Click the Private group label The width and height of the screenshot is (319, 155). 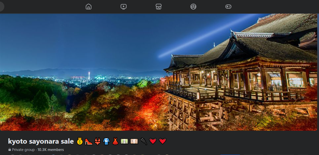[23, 150]
